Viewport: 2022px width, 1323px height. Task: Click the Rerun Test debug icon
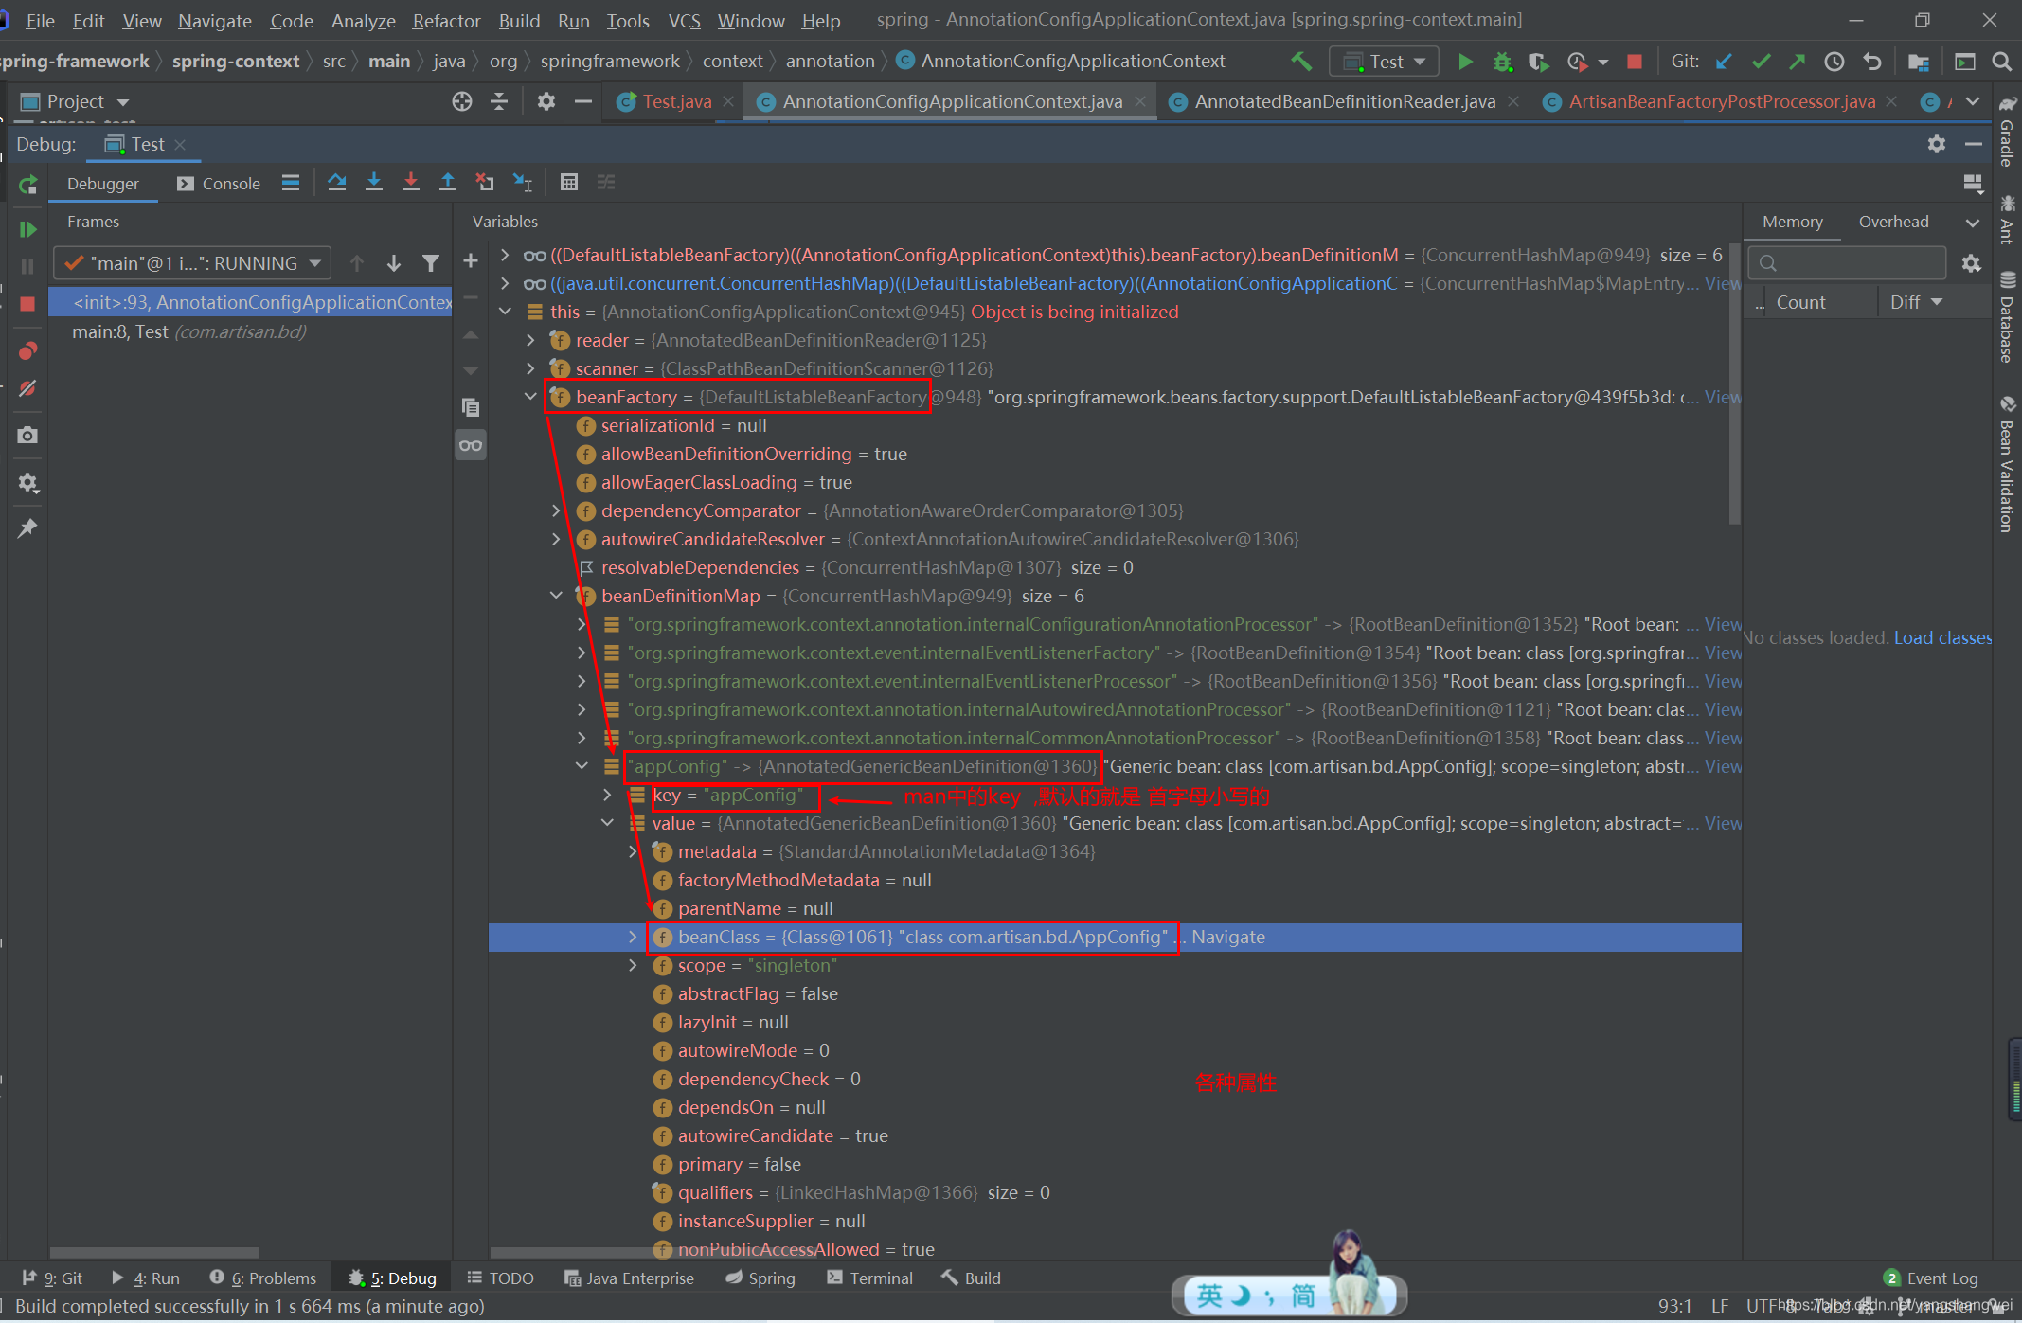click(27, 184)
